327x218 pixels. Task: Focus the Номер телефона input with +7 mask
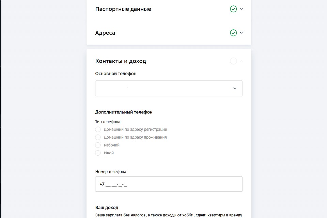(x=169, y=184)
